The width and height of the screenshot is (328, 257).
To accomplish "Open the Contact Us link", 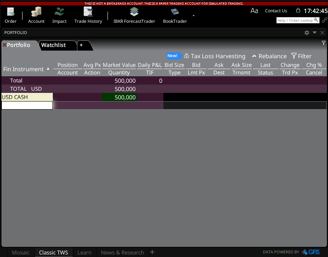I will [x=276, y=11].
